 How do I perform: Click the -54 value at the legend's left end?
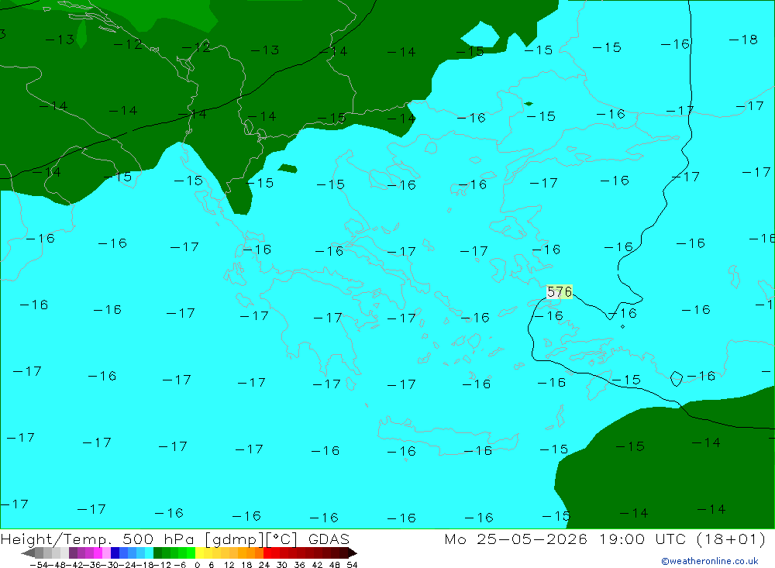pos(39,565)
